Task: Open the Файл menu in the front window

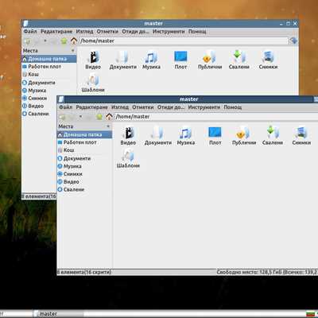Action: (x=65, y=107)
